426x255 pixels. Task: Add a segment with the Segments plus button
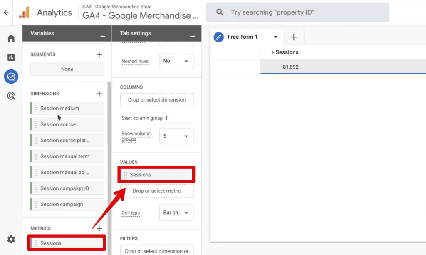[x=99, y=54]
